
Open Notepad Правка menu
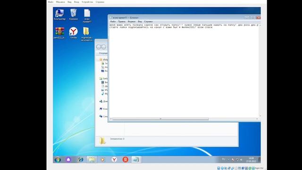[122, 22]
